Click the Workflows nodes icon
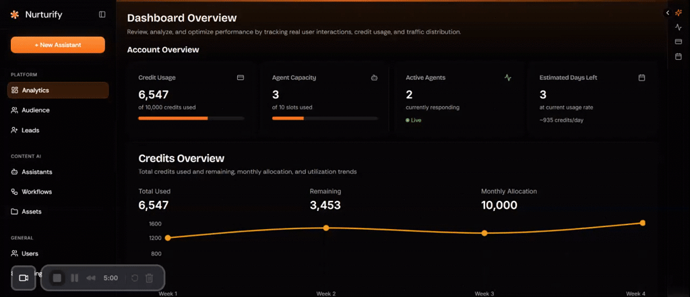Viewport: 690px width, 297px height. (15, 192)
